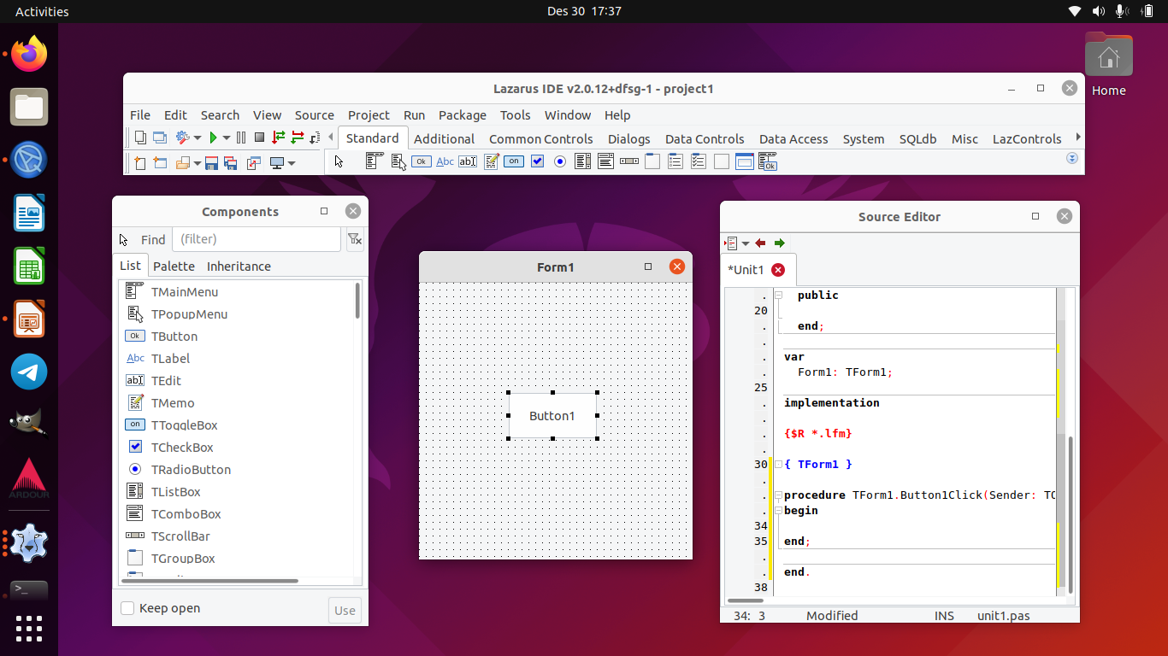The height and width of the screenshot is (656, 1168).
Task: Close the Unit1 editor tab
Action: click(778, 270)
